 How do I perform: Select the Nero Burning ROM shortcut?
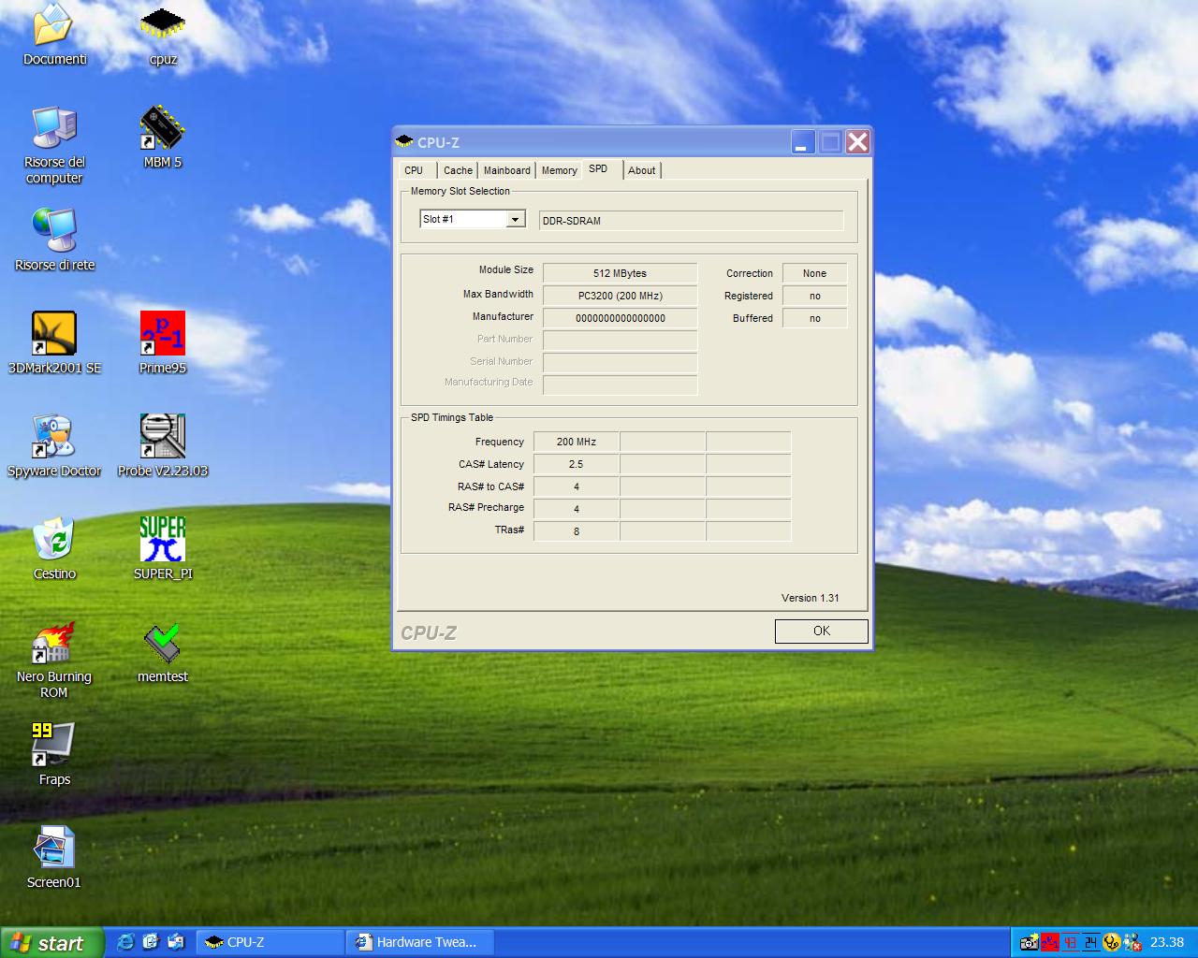[x=54, y=660]
